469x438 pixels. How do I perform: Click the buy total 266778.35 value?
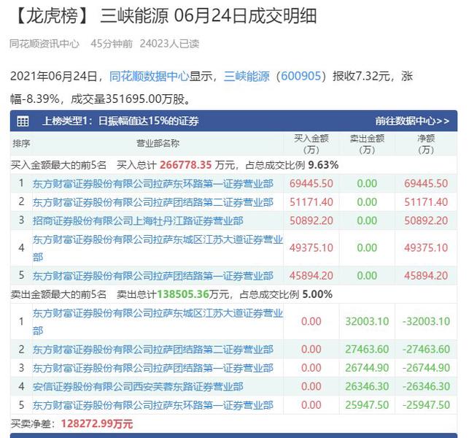coord(185,165)
